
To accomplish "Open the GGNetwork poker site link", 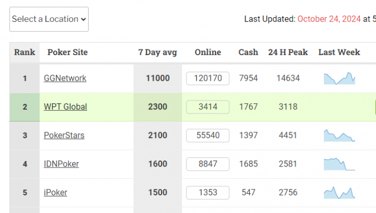I will pyautogui.click(x=65, y=78).
